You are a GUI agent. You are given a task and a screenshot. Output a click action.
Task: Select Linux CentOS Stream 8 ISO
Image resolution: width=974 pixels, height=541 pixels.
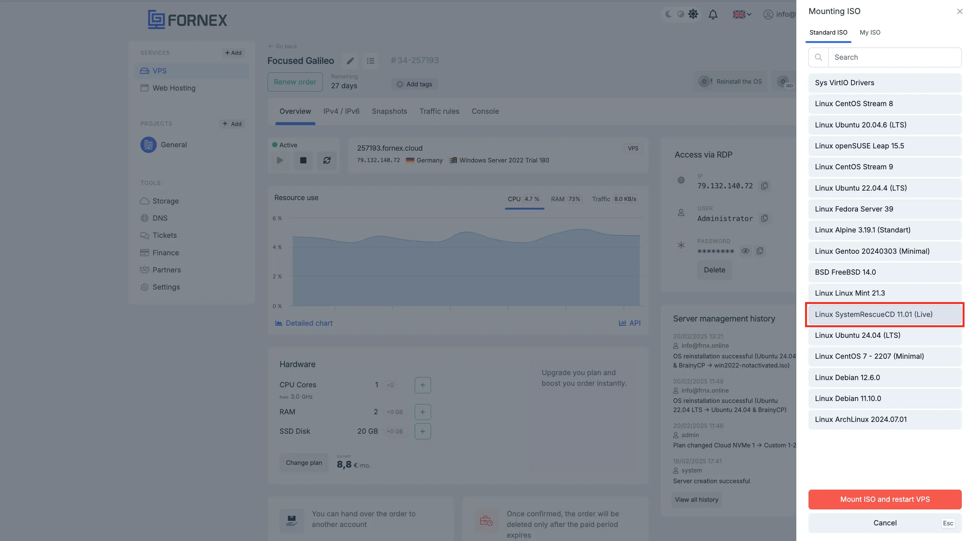(x=885, y=104)
